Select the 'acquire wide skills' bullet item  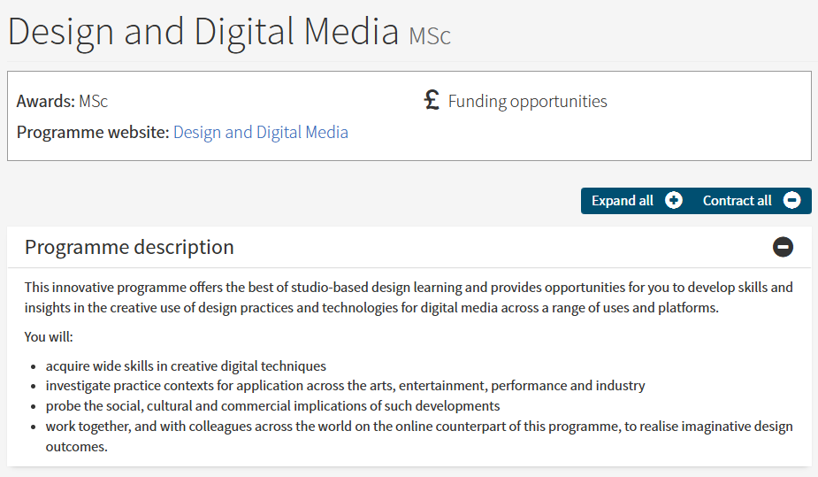[x=186, y=365]
